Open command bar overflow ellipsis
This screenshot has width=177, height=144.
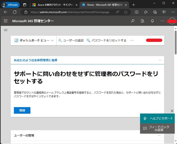[x=132, y=40]
